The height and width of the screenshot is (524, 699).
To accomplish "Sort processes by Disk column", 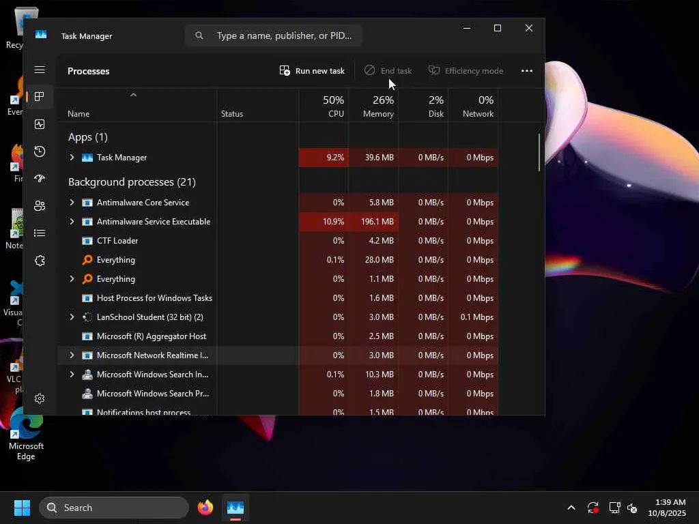I will coord(423,106).
